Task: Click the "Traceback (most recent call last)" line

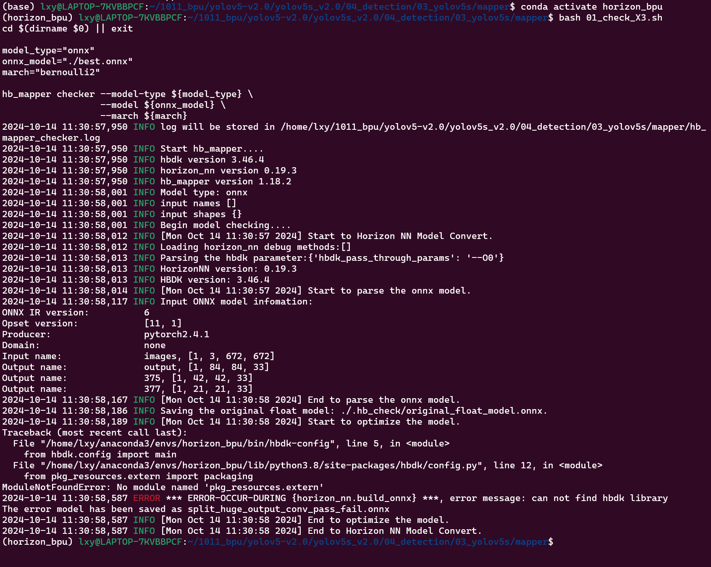Action: (x=94, y=433)
